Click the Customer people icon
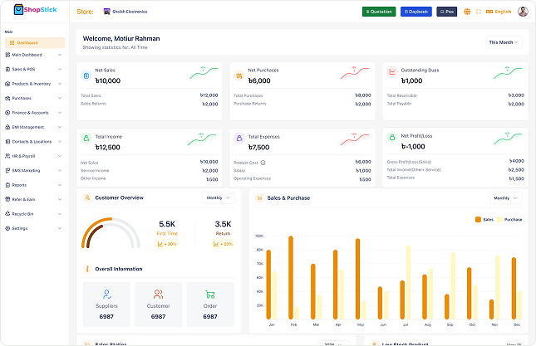Screen dimensions: 536x346 tap(158, 294)
